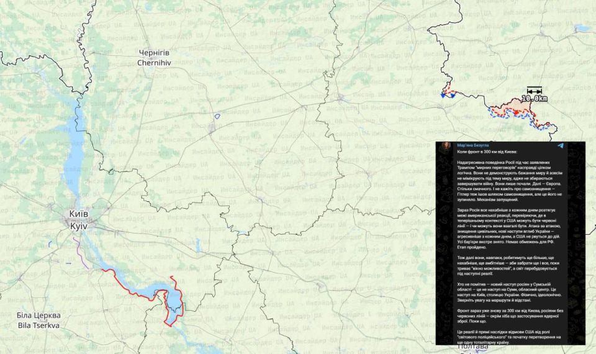Click the right blue triangle marker on the border
The height and width of the screenshot is (354, 596).
[453, 95]
